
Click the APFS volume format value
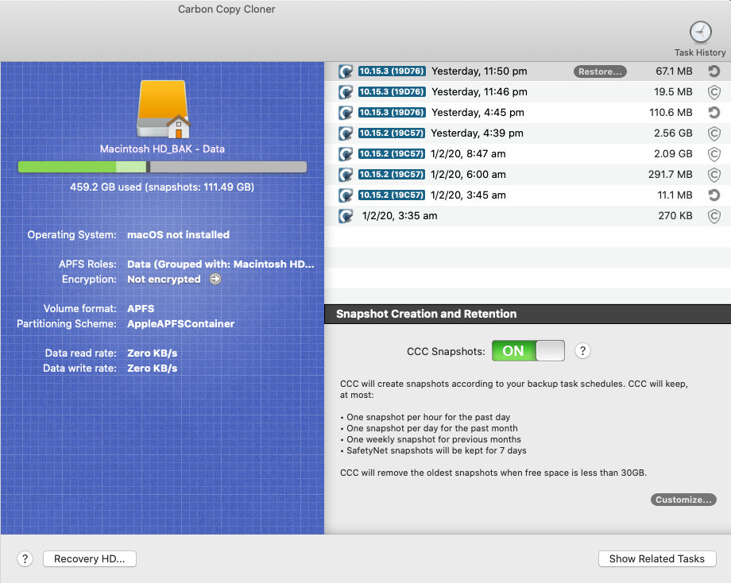pos(141,308)
